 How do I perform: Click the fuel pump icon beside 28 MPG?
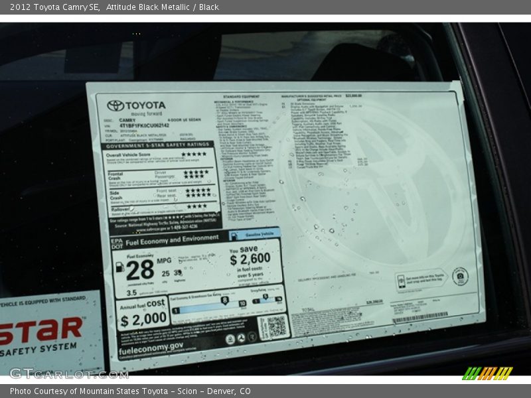click(x=120, y=267)
